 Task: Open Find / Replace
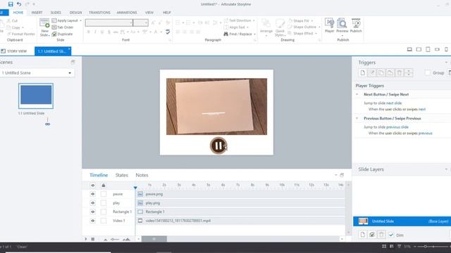(240, 34)
